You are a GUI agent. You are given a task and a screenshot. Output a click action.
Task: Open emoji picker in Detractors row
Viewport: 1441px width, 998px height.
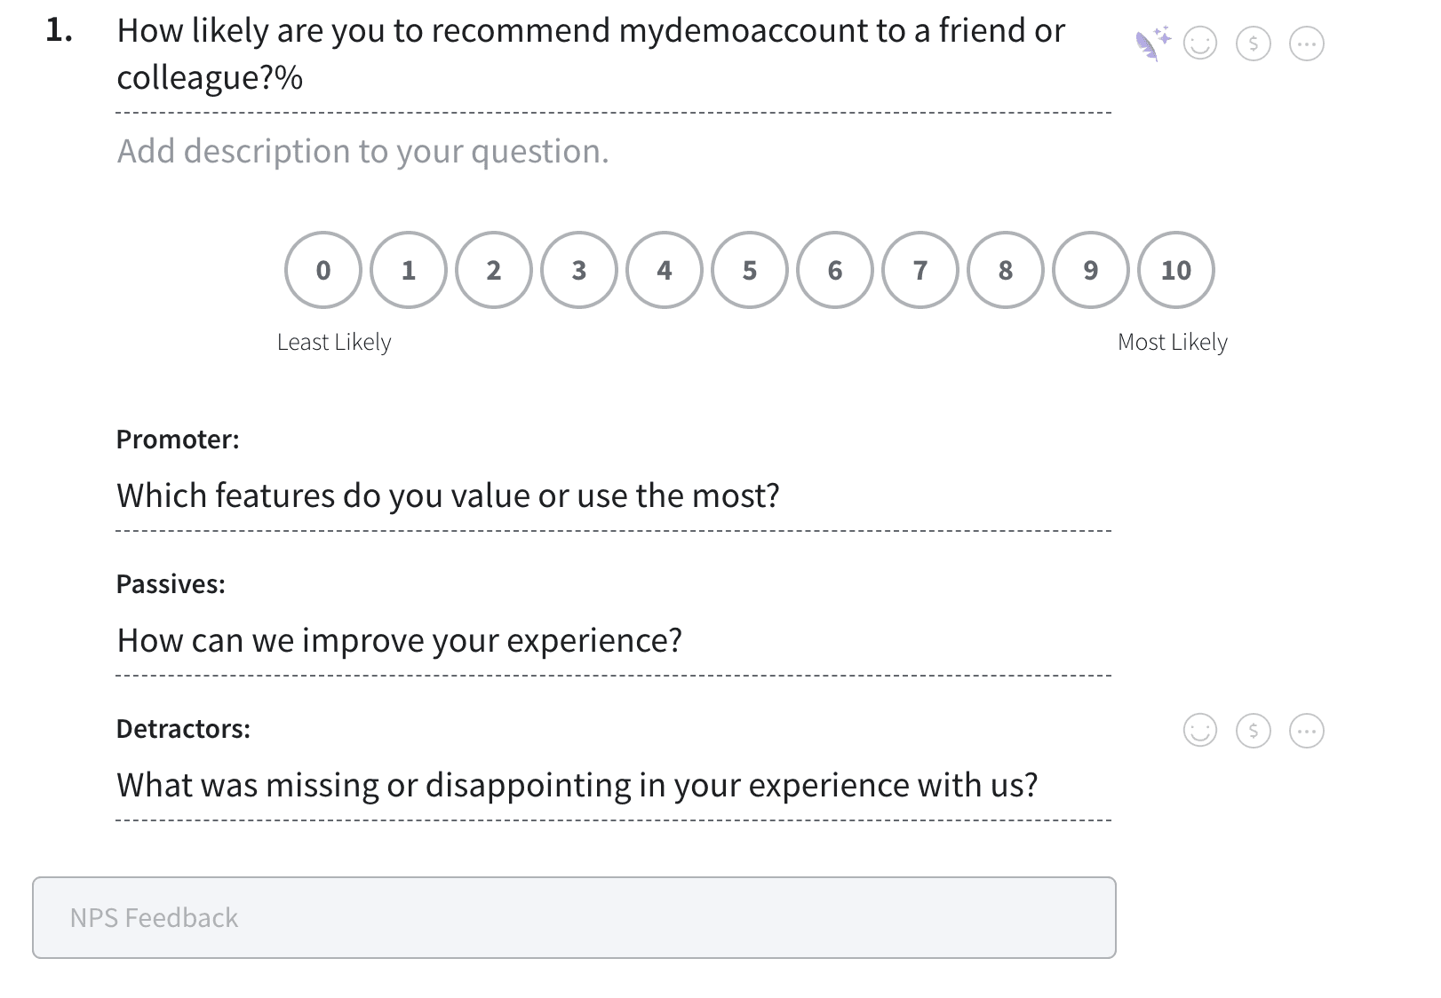click(1200, 731)
